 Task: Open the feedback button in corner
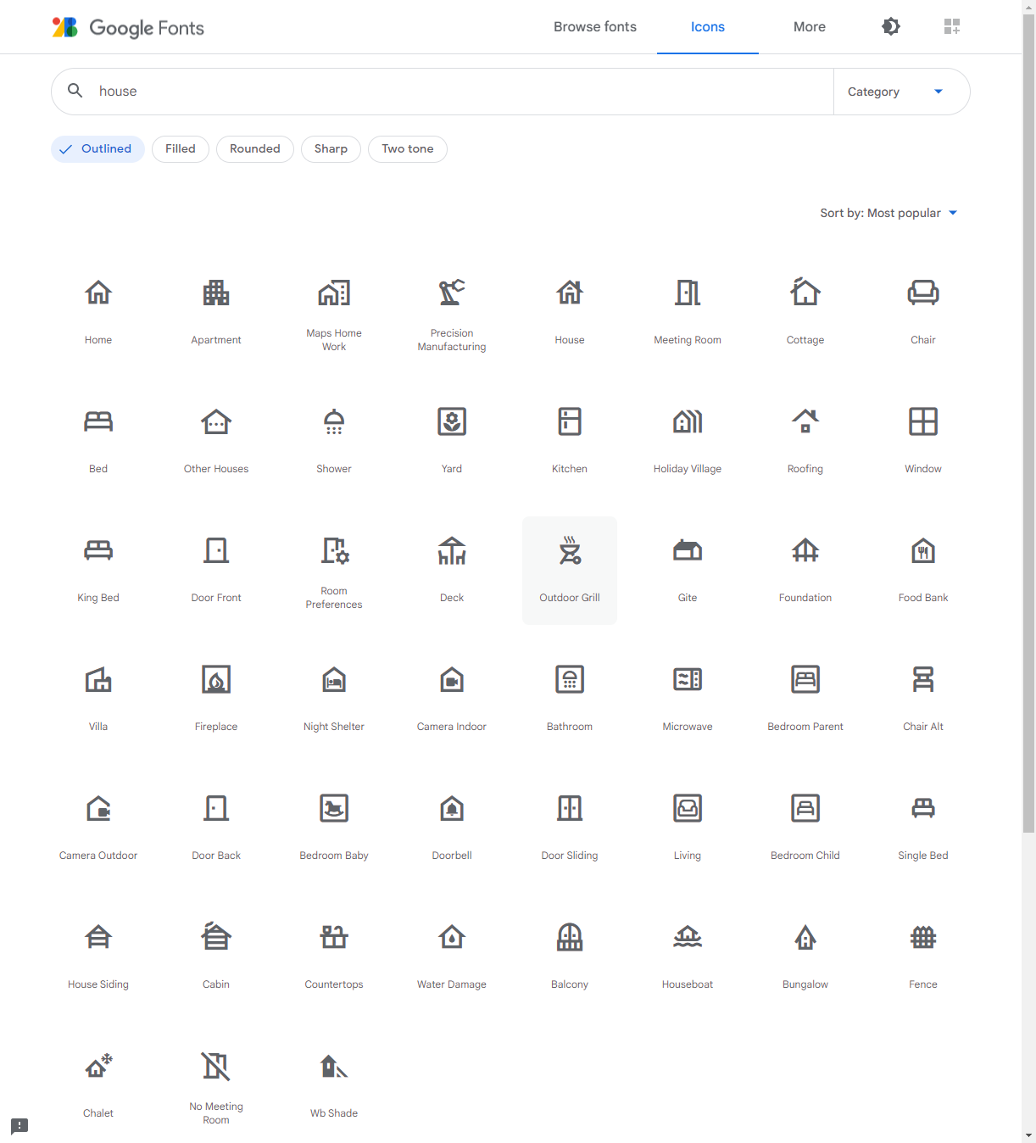[x=19, y=1125]
